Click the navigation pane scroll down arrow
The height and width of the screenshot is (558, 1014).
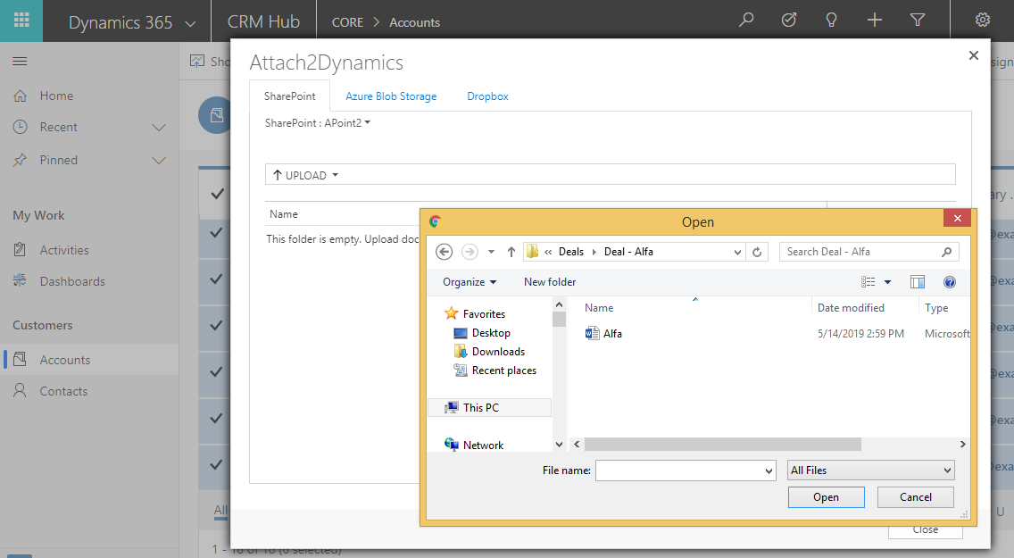[x=560, y=445]
